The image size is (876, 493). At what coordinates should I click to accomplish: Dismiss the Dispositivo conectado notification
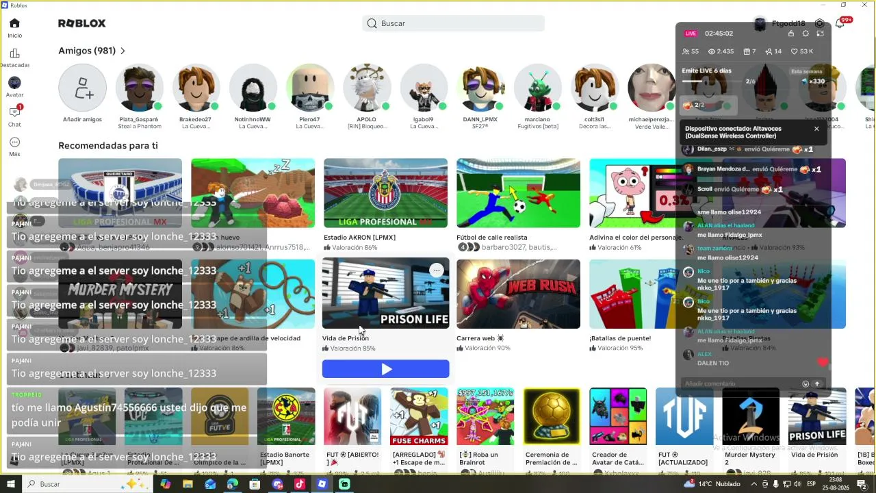click(816, 129)
